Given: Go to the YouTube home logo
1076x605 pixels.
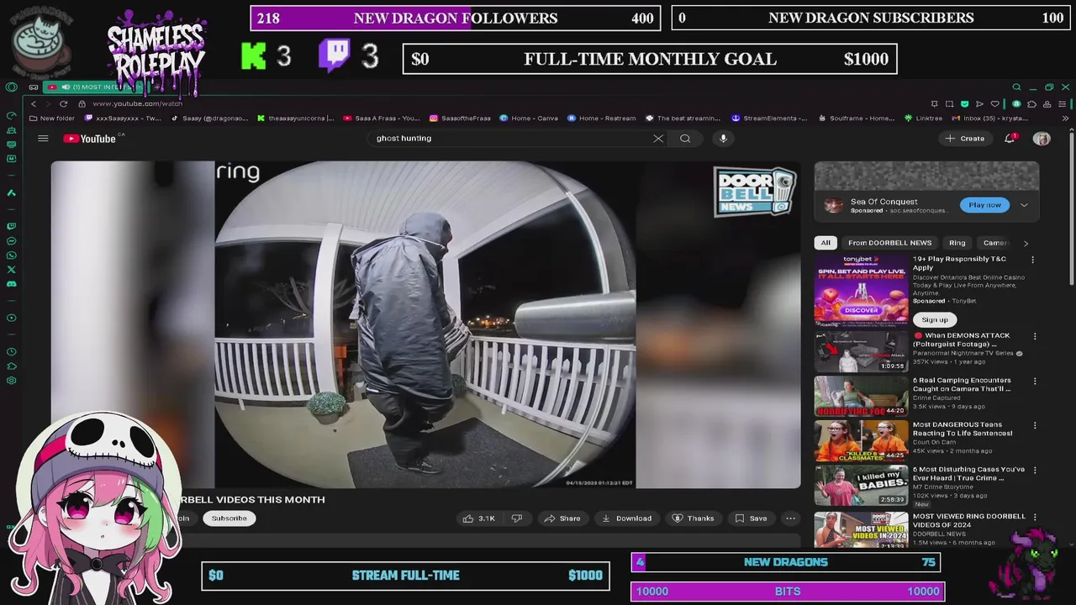Looking at the screenshot, I should tap(90, 139).
